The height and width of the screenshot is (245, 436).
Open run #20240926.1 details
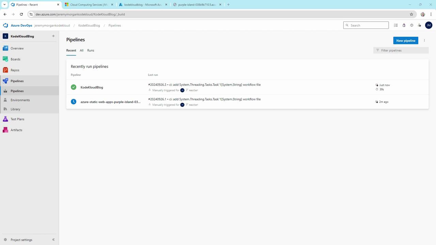coord(204,99)
